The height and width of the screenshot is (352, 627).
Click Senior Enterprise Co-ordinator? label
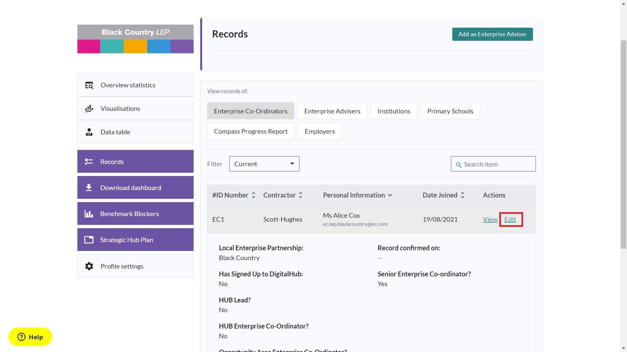coord(424,274)
